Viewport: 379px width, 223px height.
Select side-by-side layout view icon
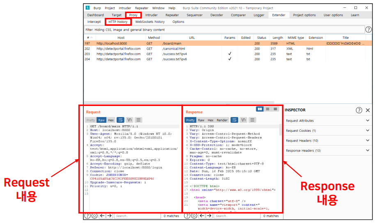pyautogui.click(x=260, y=109)
